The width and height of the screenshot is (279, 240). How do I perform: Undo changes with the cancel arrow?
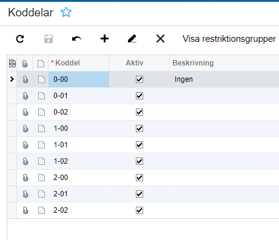76,39
